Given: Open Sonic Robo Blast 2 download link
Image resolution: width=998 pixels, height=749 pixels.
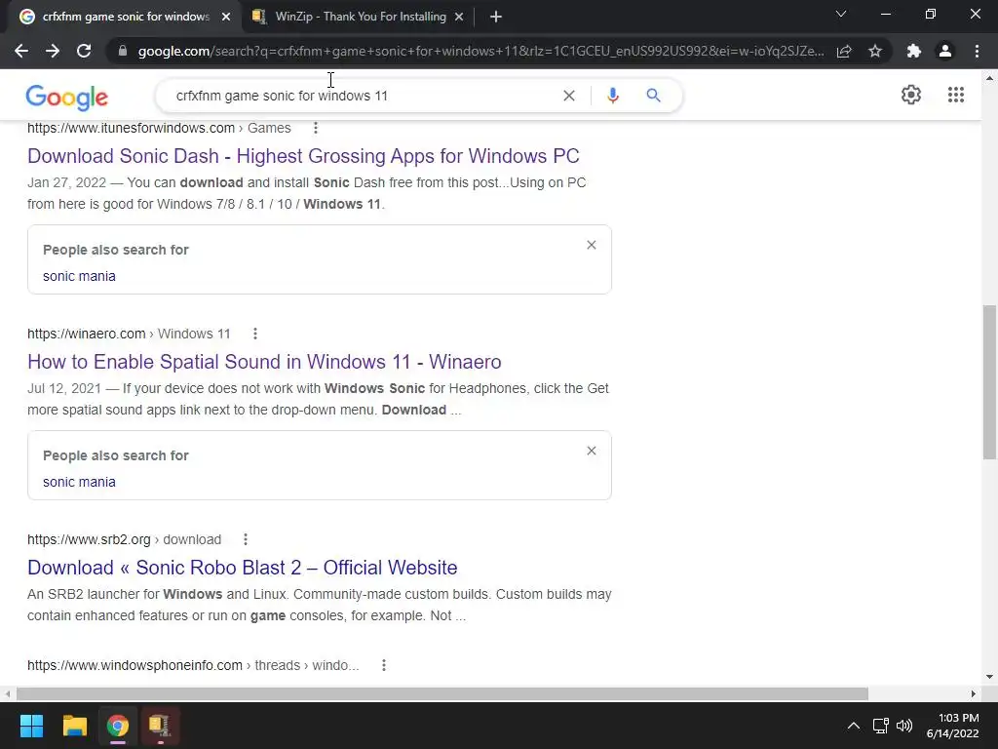Looking at the screenshot, I should point(243,568).
